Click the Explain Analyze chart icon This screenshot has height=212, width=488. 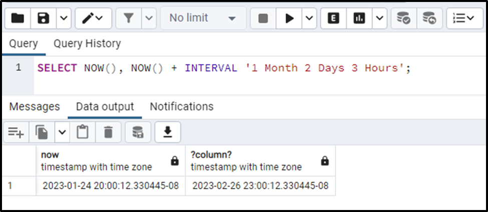359,18
